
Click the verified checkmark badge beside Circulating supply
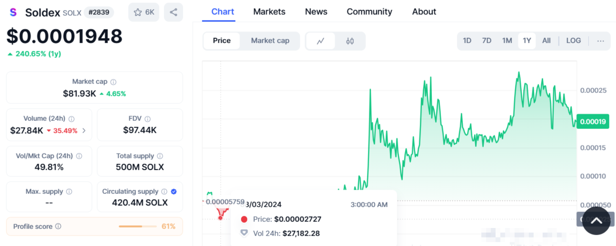(174, 192)
